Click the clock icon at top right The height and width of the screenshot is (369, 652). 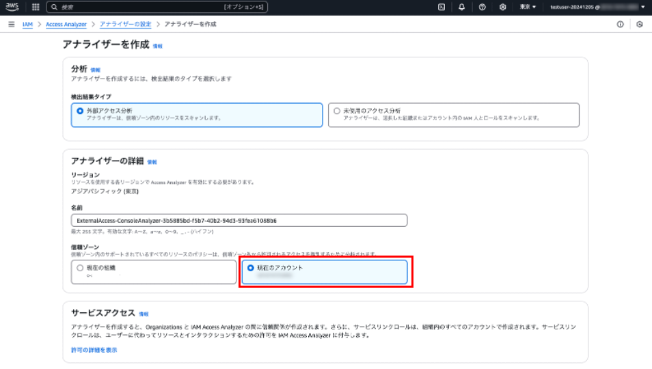pos(640,24)
